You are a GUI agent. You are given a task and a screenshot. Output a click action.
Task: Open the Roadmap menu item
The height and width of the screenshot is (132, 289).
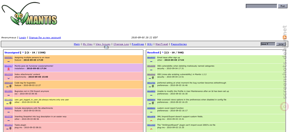[x=138, y=44]
